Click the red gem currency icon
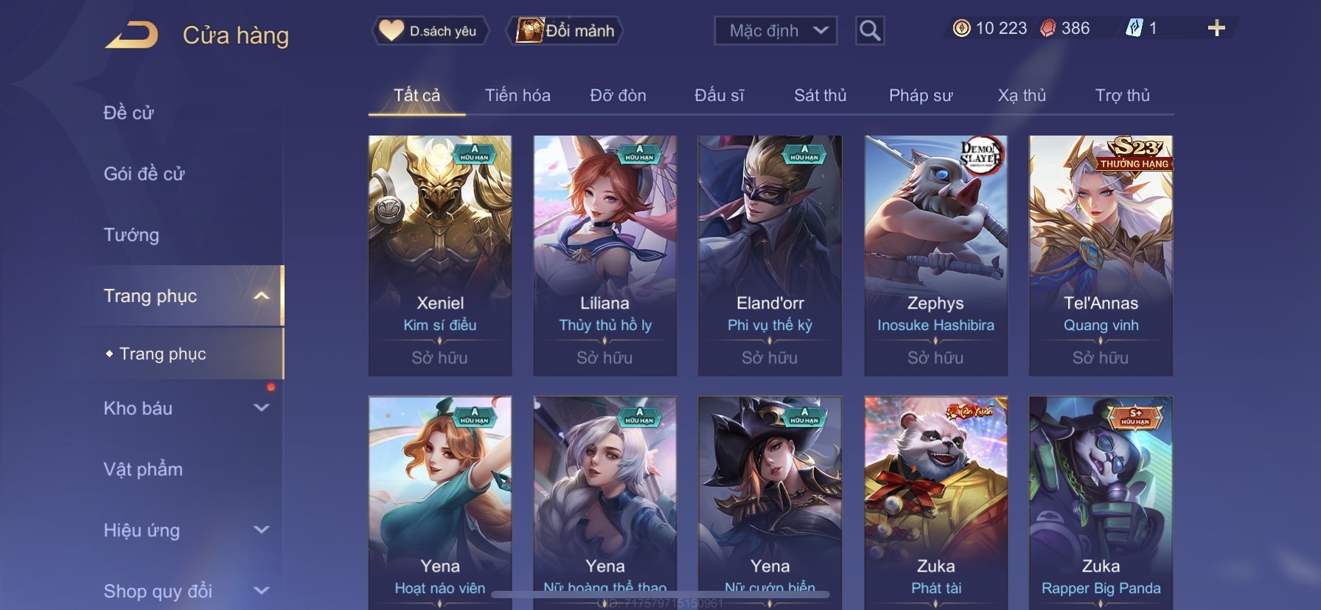 (1048, 28)
